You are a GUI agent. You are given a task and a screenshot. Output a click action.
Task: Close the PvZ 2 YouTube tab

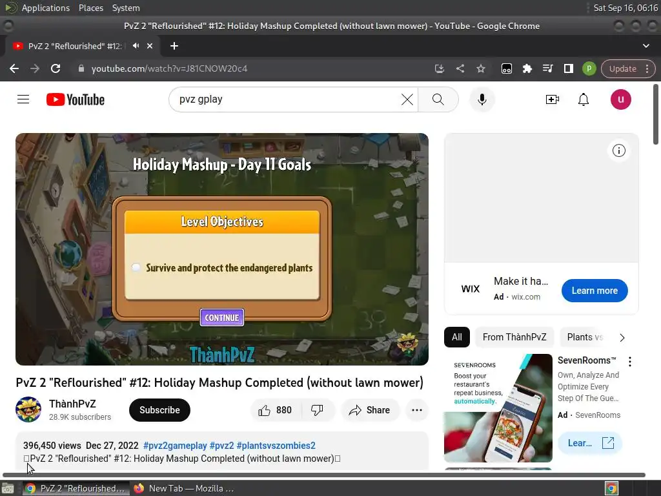(x=150, y=46)
